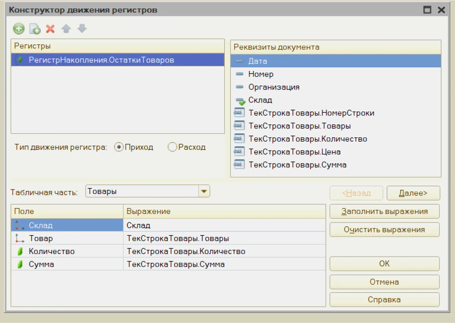Viewport: 455px width, 323px height.
Task: Click the green Количество resource icon
Action: pyautogui.click(x=20, y=251)
